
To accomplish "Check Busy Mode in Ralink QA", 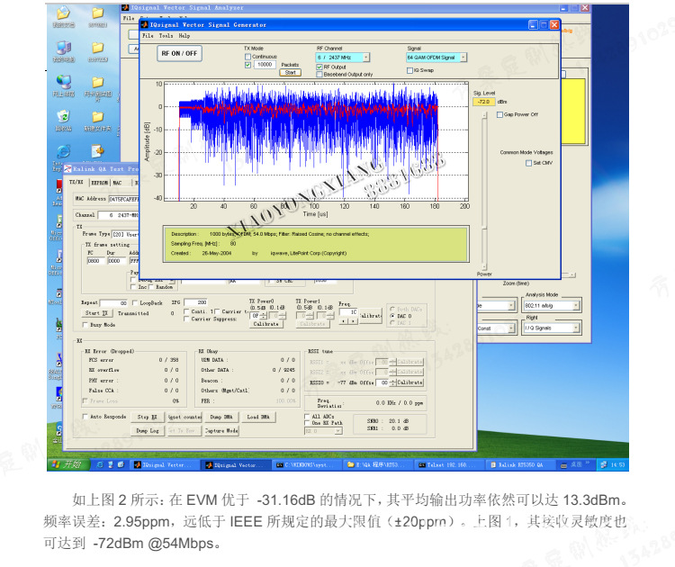I will coord(85,325).
